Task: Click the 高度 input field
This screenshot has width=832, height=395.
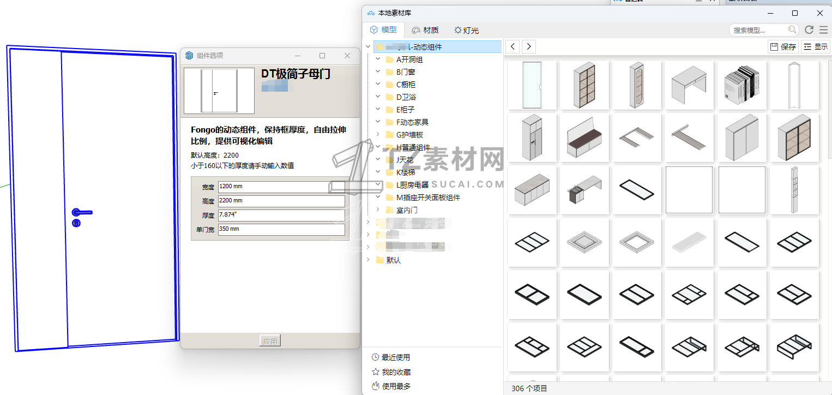Action: (281, 201)
